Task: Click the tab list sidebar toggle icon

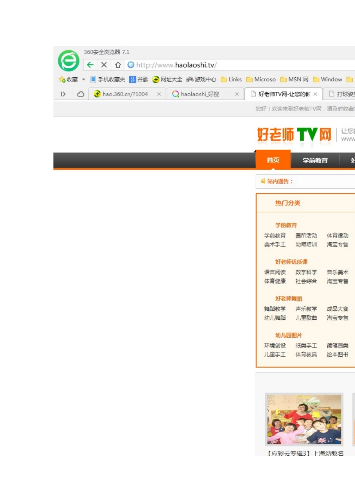Action: coord(63,94)
